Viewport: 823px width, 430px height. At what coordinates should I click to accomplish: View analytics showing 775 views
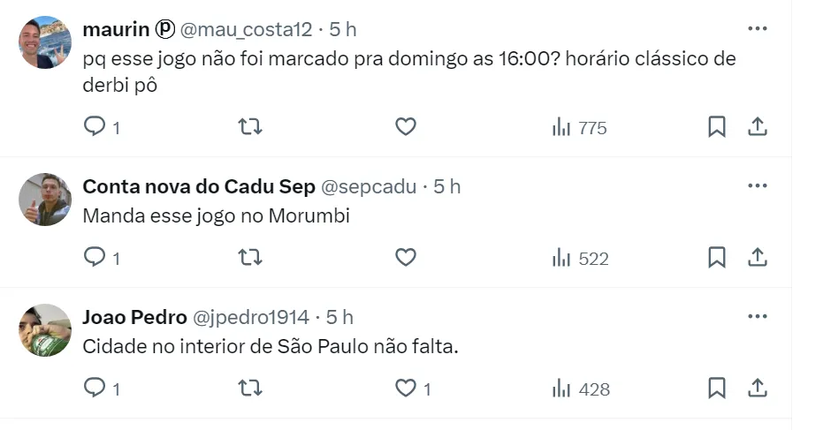[x=579, y=128]
